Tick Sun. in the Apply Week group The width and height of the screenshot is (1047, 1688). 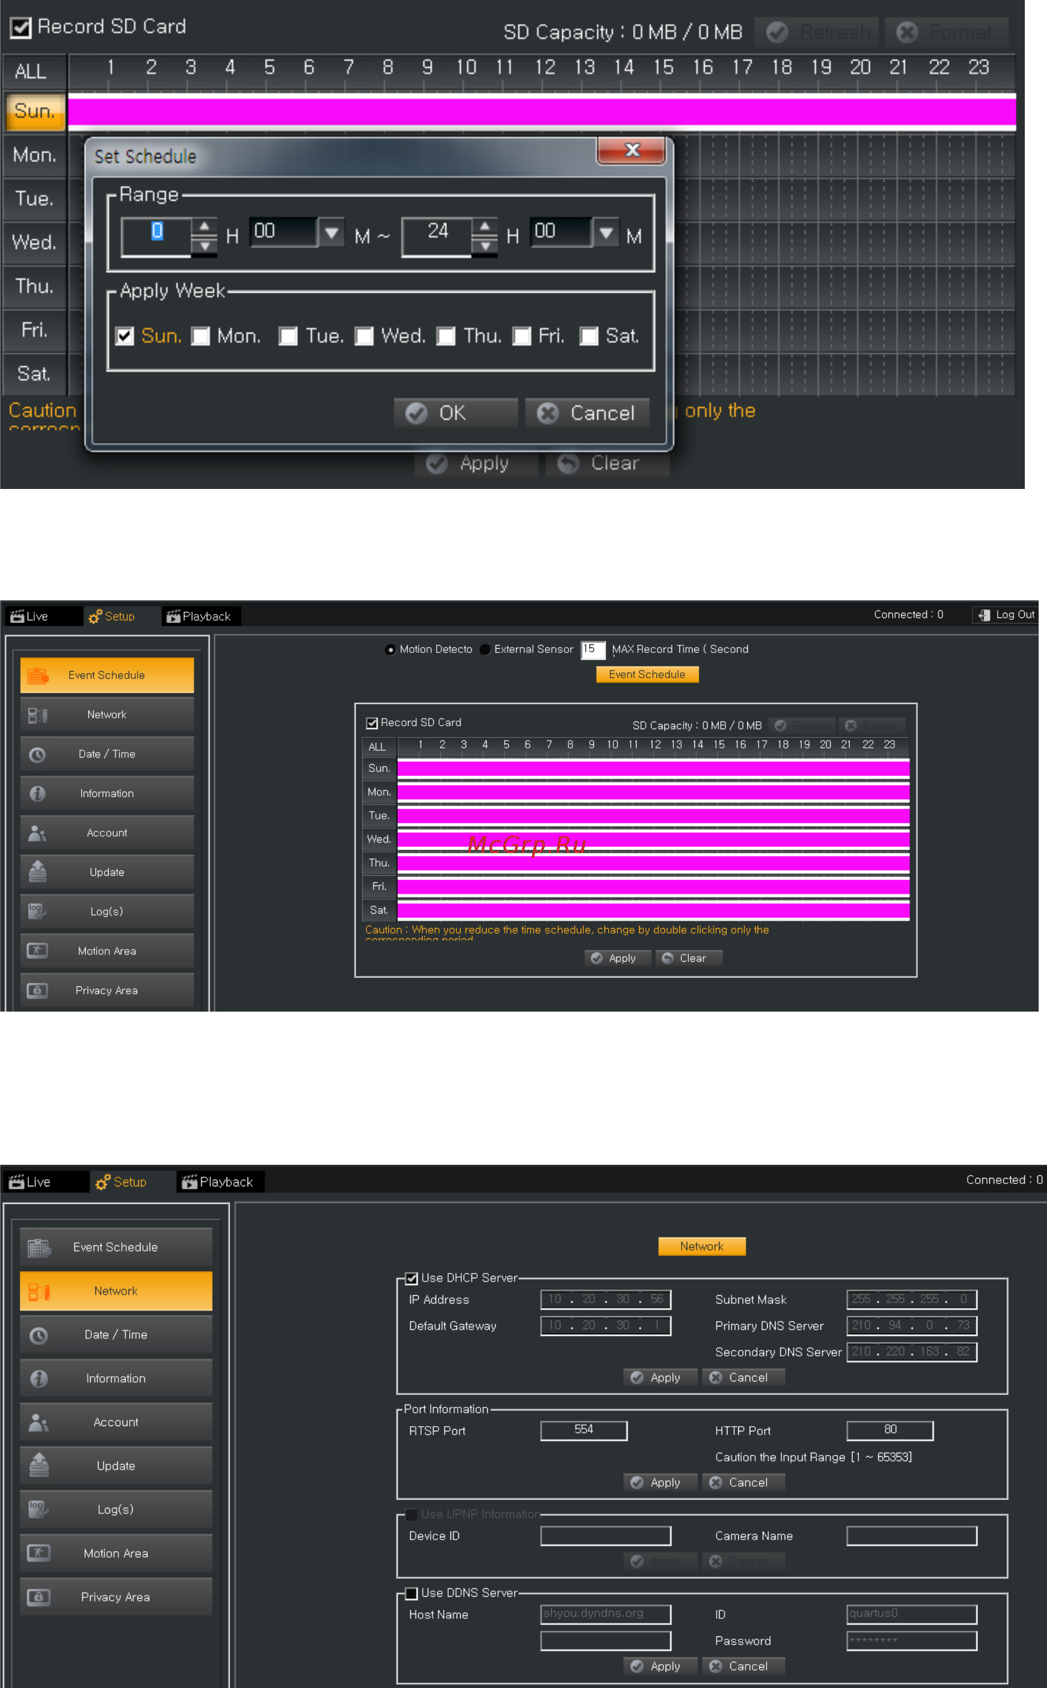tap(125, 336)
